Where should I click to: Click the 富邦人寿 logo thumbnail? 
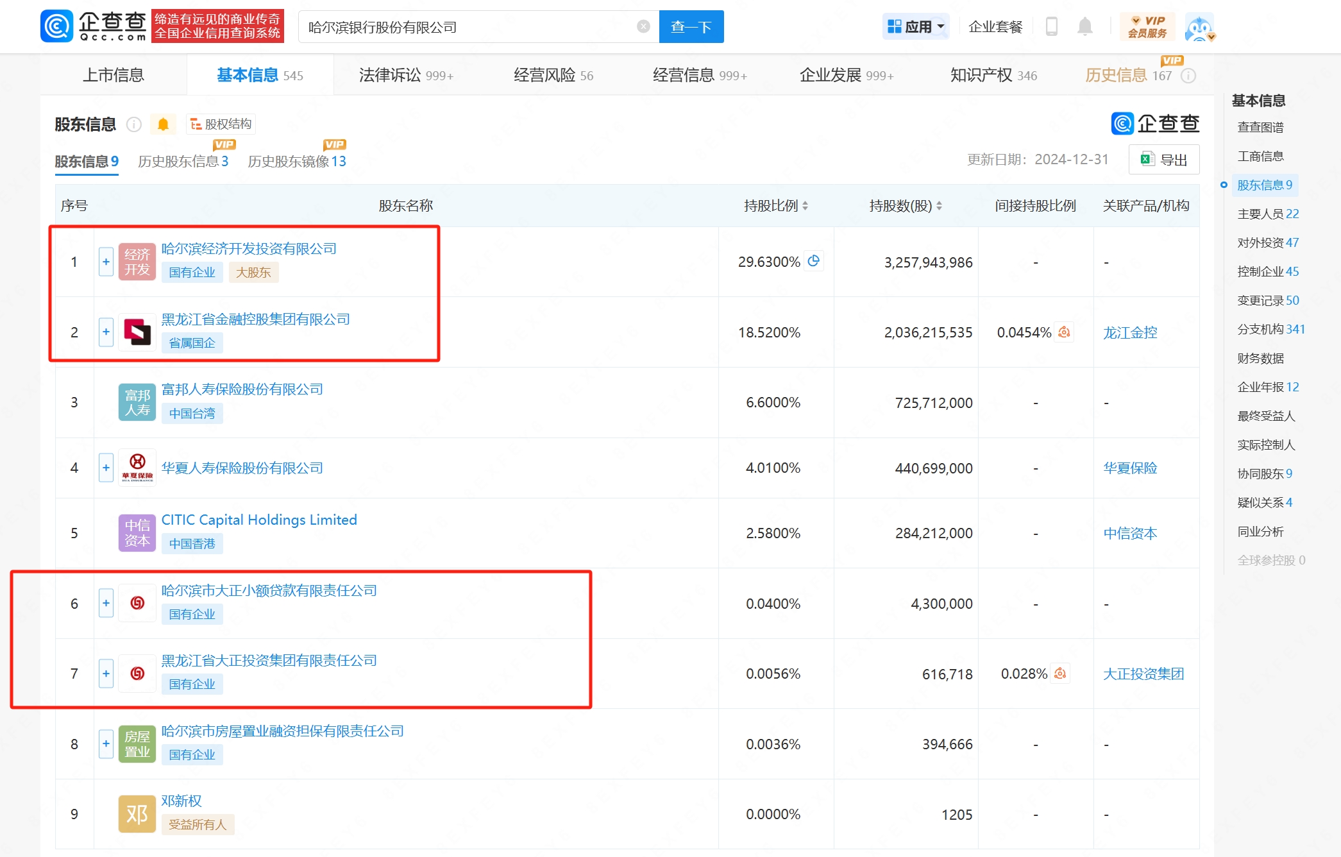click(137, 402)
